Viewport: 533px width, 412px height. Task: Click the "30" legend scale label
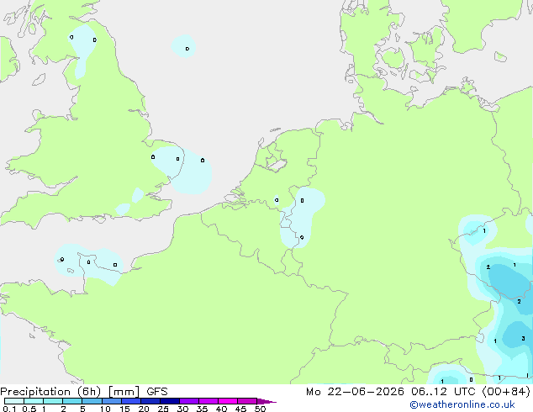[x=182, y=409]
